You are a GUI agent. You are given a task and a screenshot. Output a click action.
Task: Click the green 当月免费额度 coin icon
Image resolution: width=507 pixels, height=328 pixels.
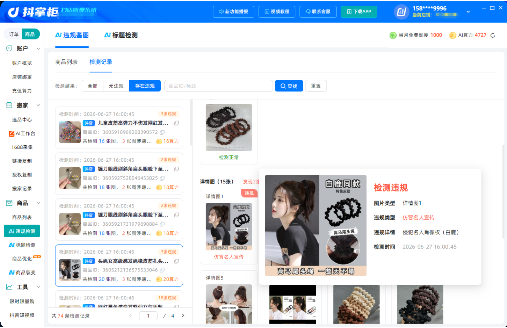pyautogui.click(x=393, y=35)
